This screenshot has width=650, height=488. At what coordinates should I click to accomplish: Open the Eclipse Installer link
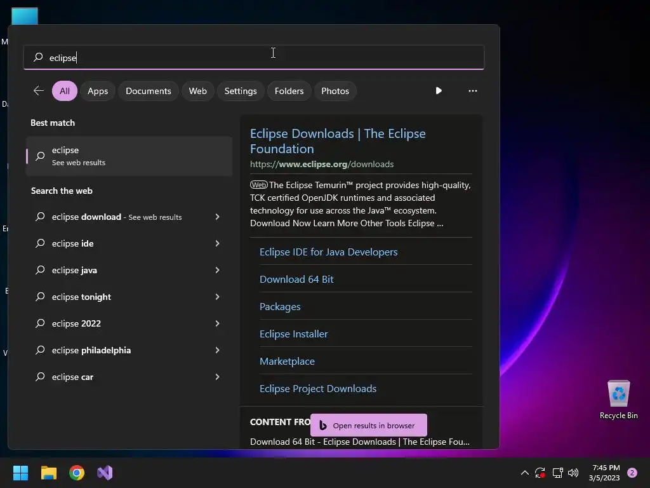[293, 334]
